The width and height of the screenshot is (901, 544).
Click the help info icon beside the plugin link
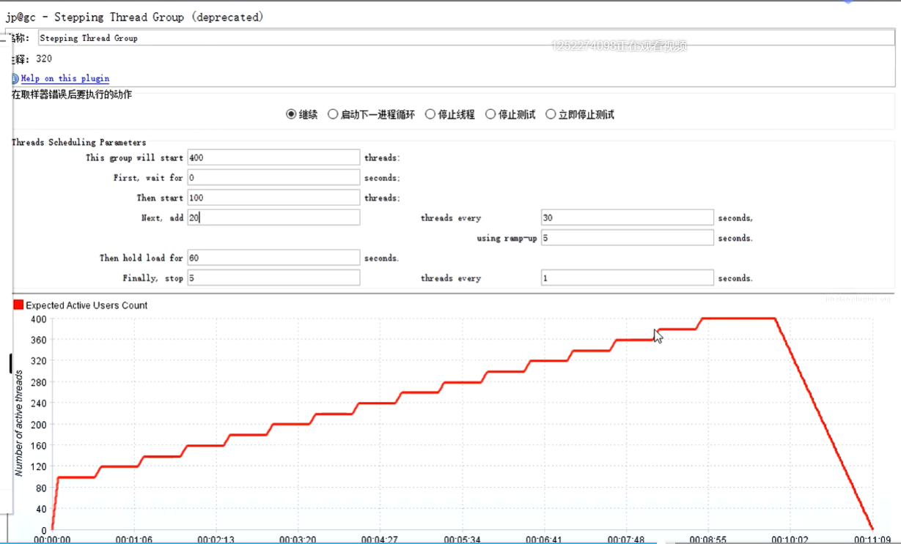click(x=15, y=78)
